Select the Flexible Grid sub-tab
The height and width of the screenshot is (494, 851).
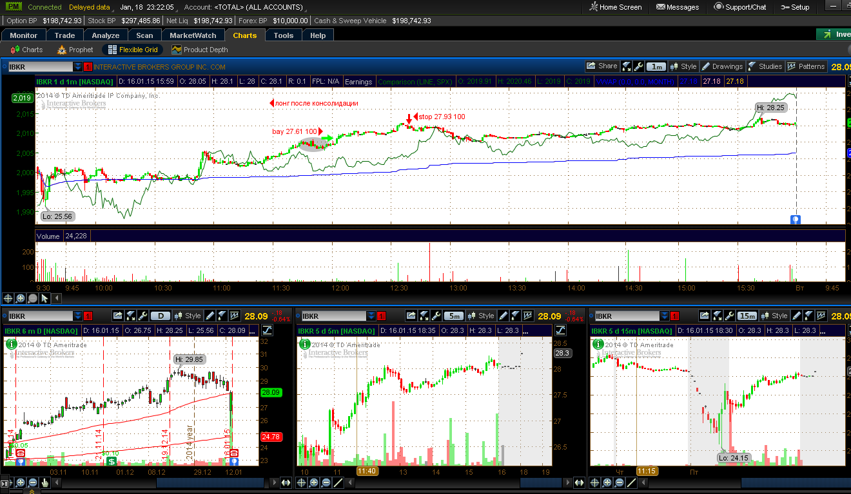(x=133, y=50)
